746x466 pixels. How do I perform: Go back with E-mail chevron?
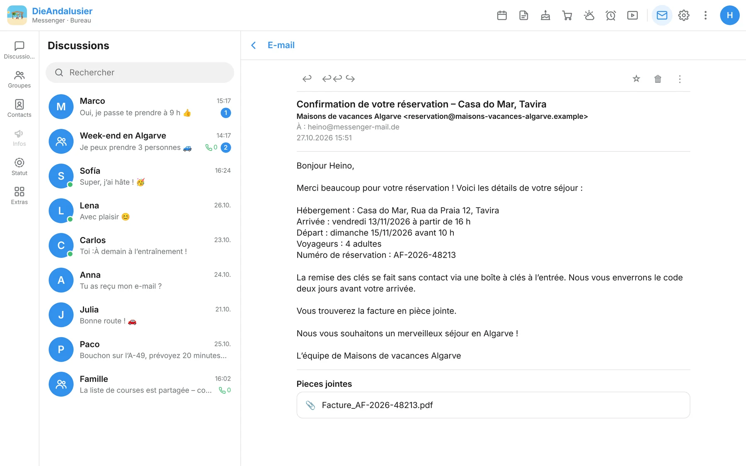pyautogui.click(x=254, y=45)
